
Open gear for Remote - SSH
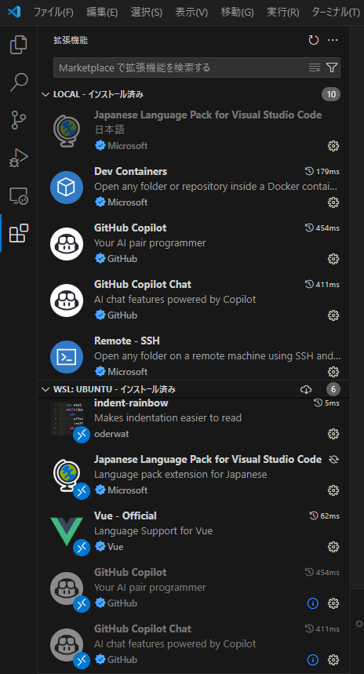tap(333, 371)
